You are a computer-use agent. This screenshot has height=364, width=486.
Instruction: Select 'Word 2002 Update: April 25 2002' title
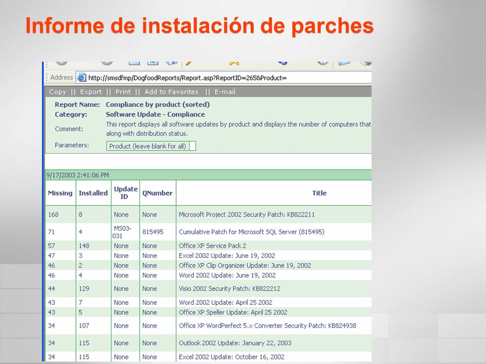click(x=226, y=302)
